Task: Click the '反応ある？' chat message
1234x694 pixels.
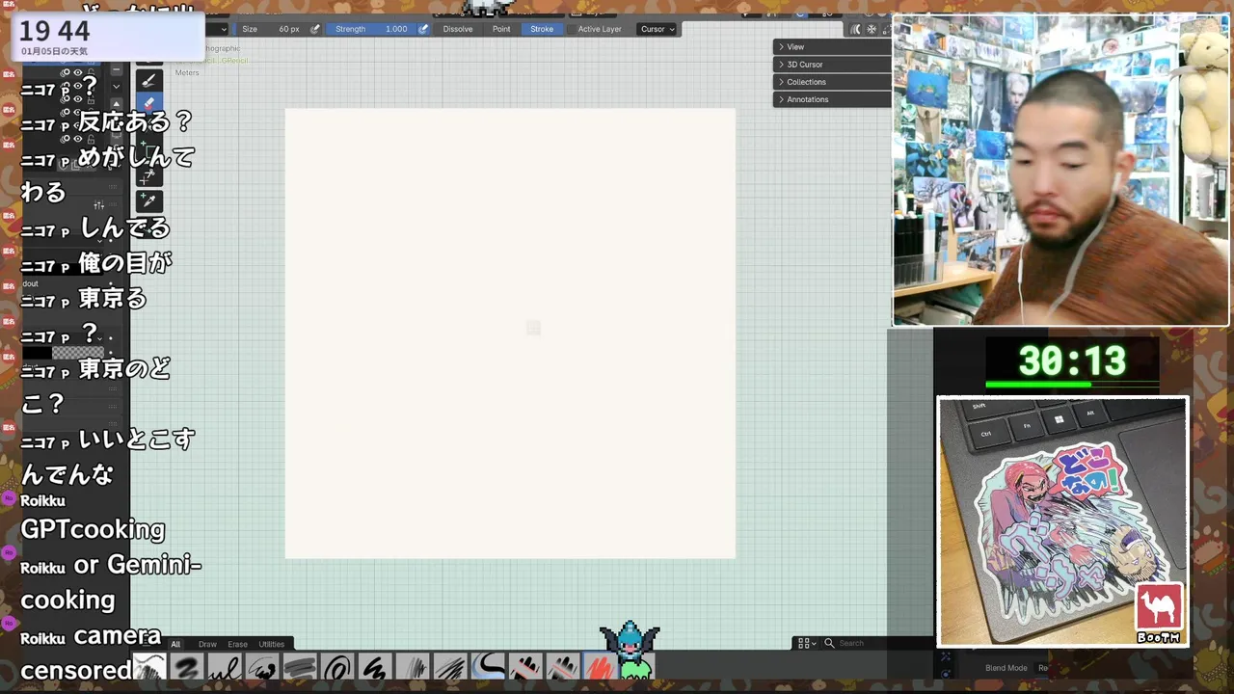Action: (136, 121)
